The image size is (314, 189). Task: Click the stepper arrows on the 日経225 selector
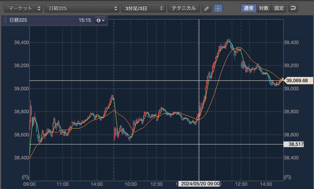(116, 8)
